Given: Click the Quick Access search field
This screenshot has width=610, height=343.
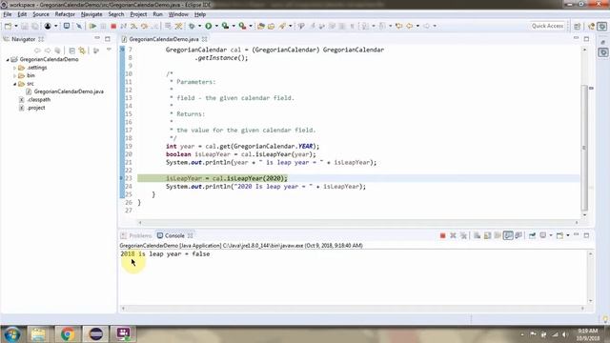Looking at the screenshot, I should click(547, 26).
